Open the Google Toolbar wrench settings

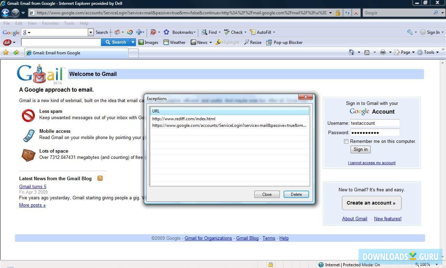pyautogui.click(x=410, y=32)
